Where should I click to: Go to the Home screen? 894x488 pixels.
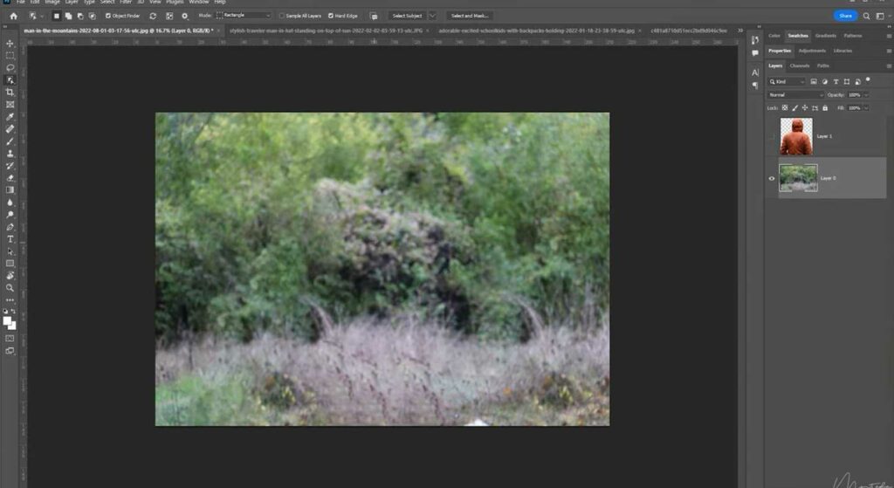(x=14, y=16)
